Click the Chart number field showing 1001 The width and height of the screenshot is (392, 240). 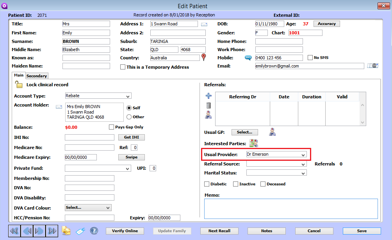tap(305, 33)
